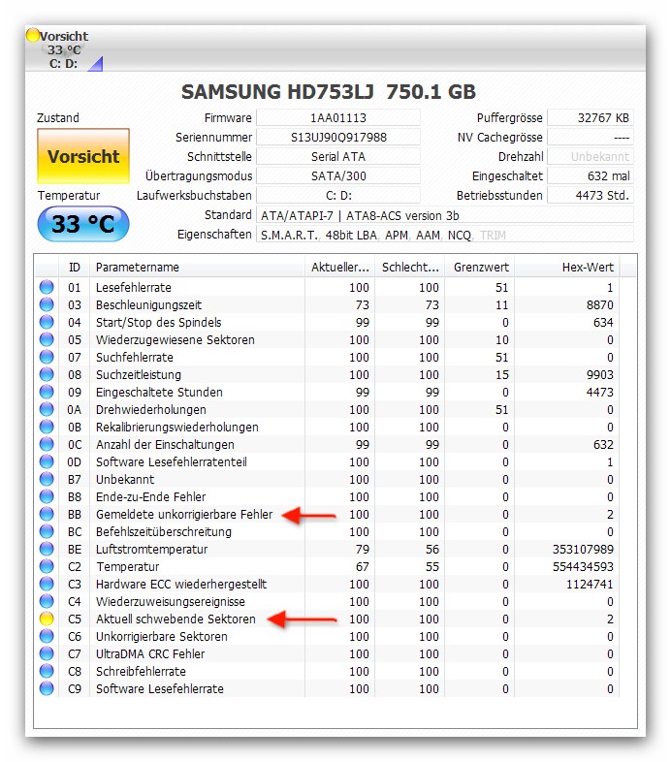This screenshot has height=762, width=671.
Task: Click the status icon for Suchfehlerrate
Action: [x=47, y=357]
